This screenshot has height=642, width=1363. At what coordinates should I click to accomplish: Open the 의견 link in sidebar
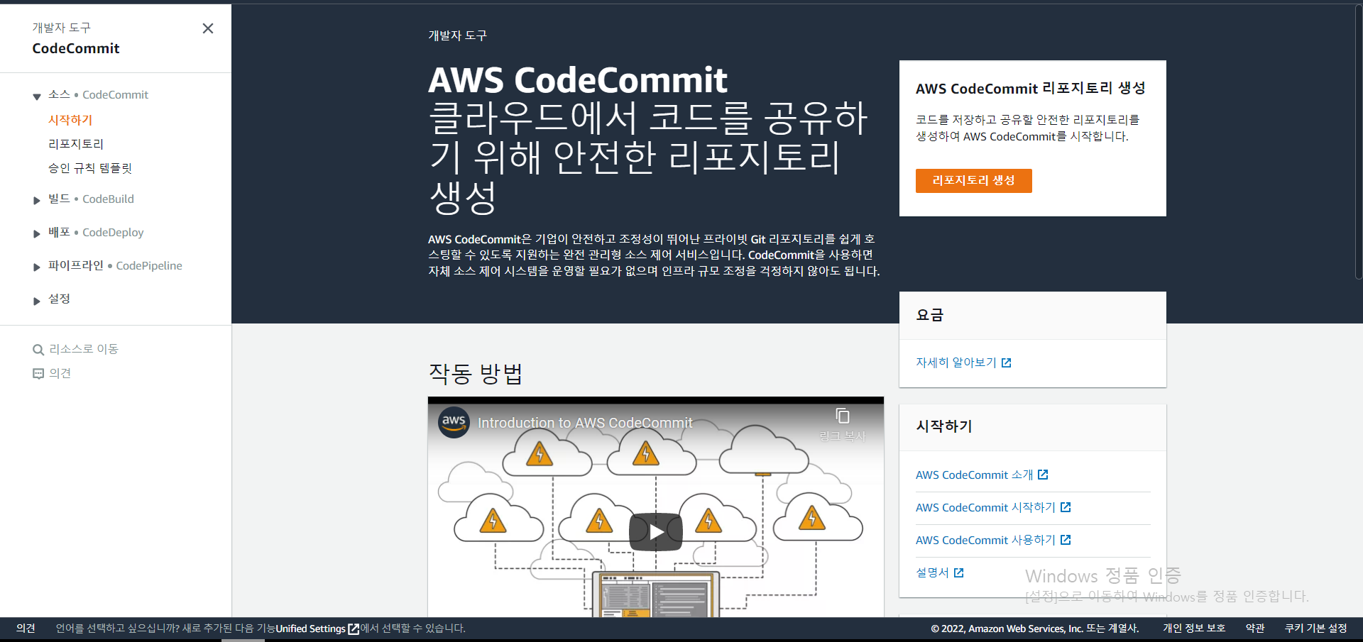60,373
